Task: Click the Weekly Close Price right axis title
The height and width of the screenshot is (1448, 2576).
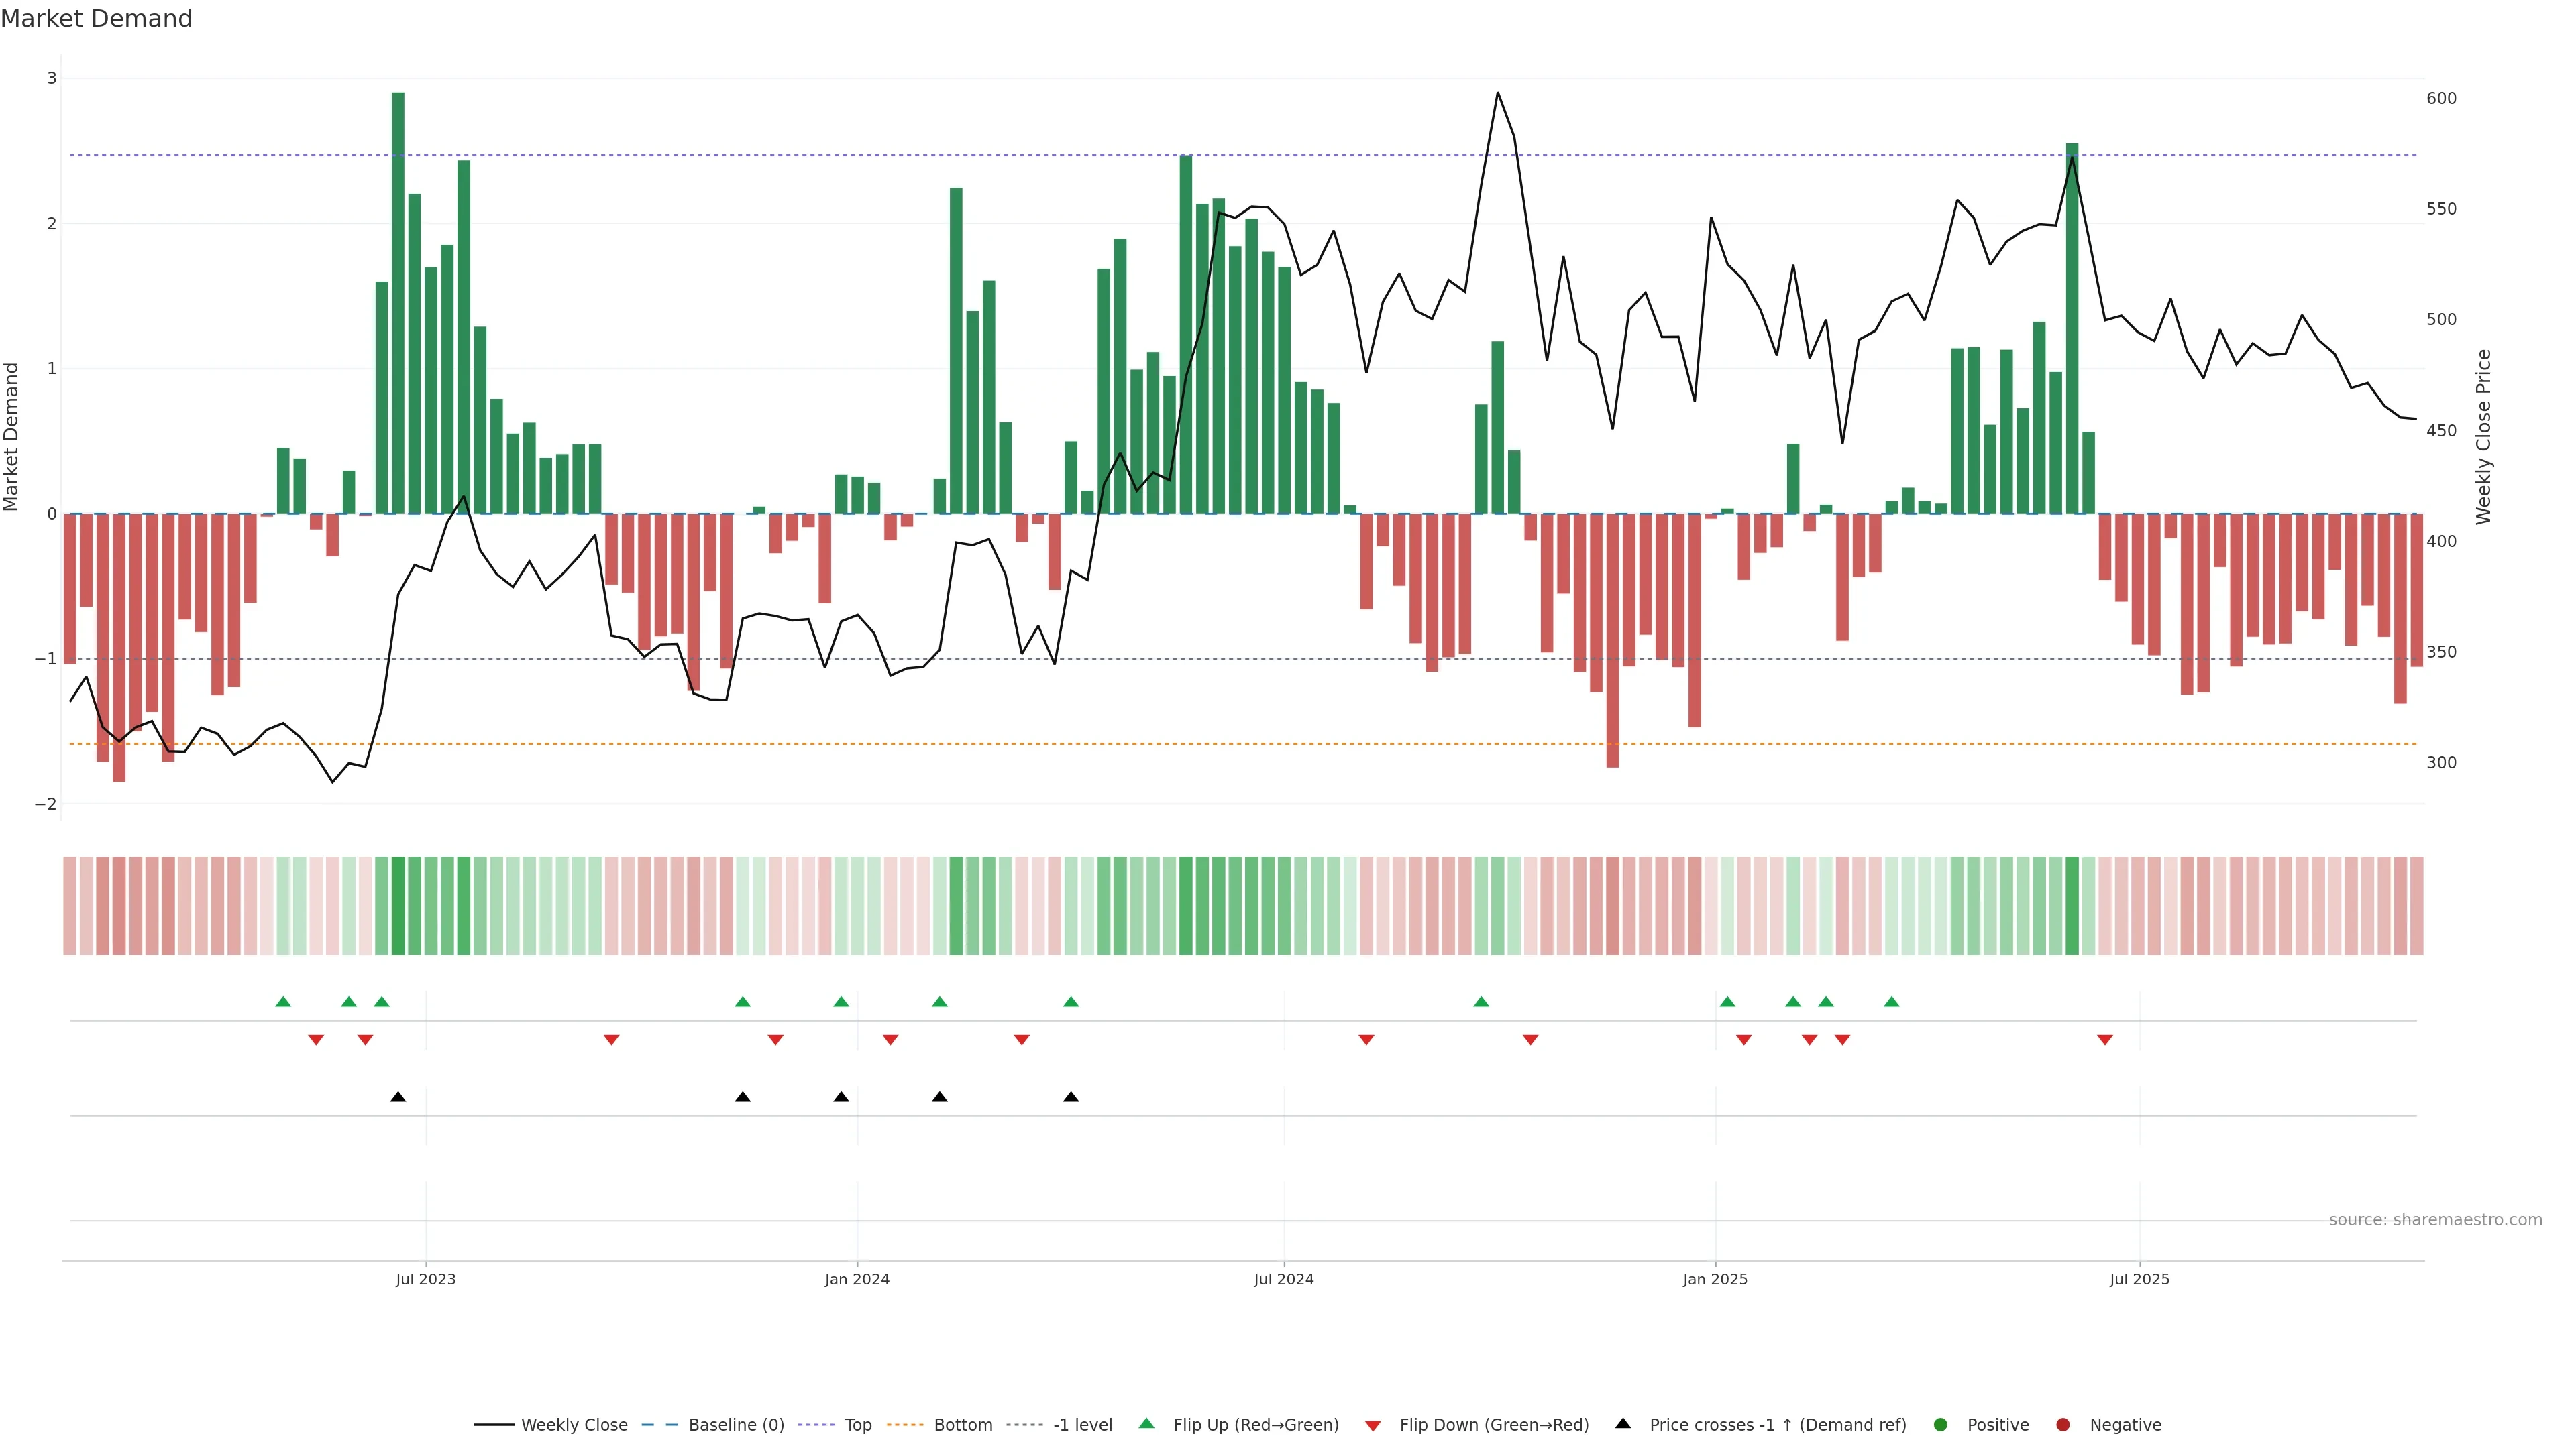Action: pos(2483,436)
